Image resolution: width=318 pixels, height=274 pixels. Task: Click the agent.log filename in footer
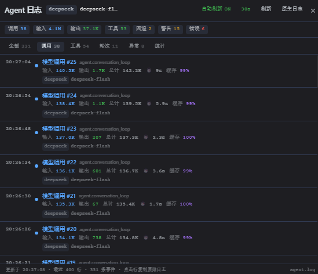pos(302,270)
